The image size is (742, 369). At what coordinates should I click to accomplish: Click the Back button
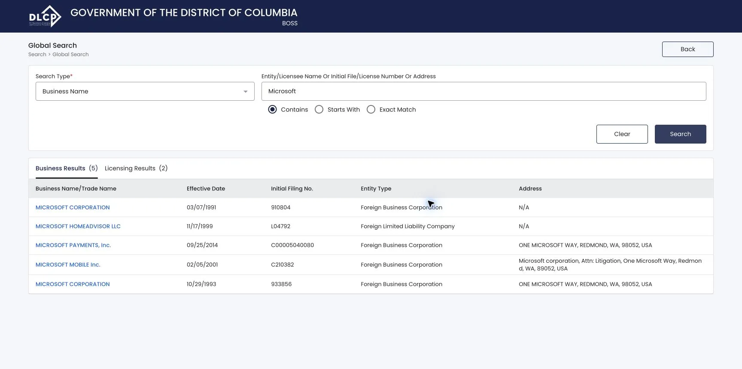(687, 49)
